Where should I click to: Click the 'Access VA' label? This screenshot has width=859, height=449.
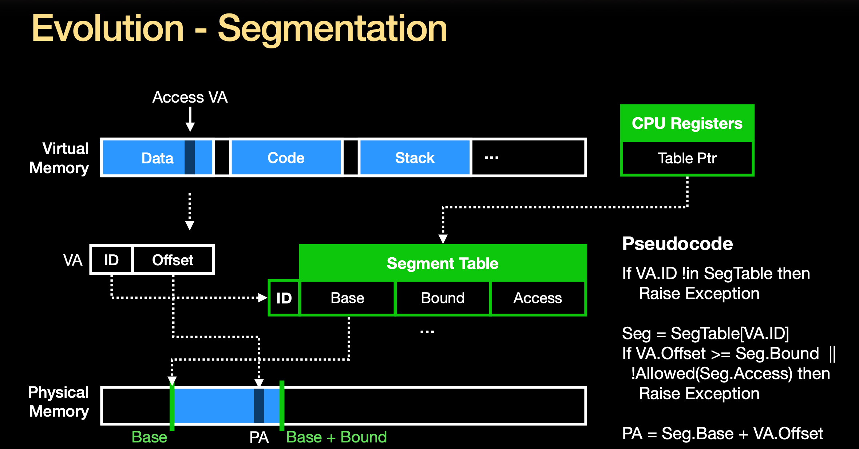(x=190, y=97)
